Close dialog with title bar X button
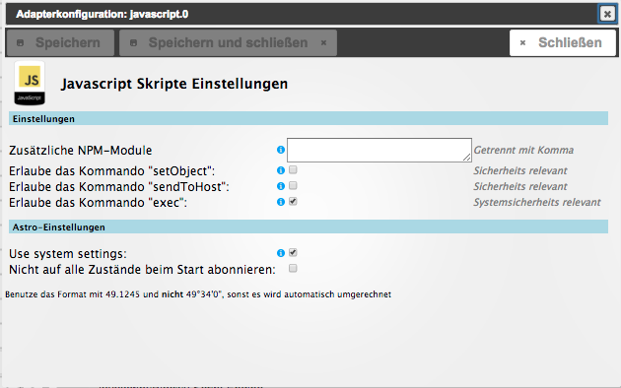Screen dimensions: 621x388 pos(607,14)
